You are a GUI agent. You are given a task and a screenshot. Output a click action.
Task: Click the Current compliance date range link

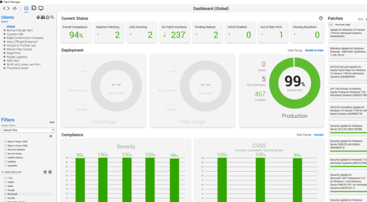point(318,135)
